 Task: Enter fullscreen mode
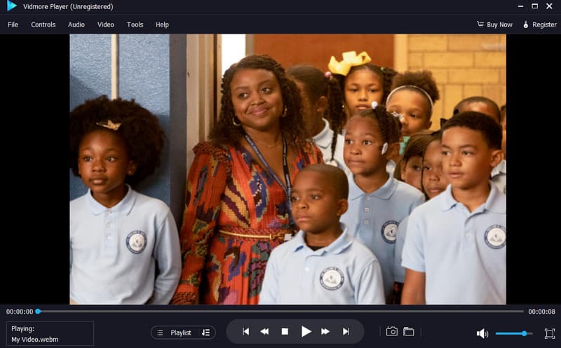[549, 333]
